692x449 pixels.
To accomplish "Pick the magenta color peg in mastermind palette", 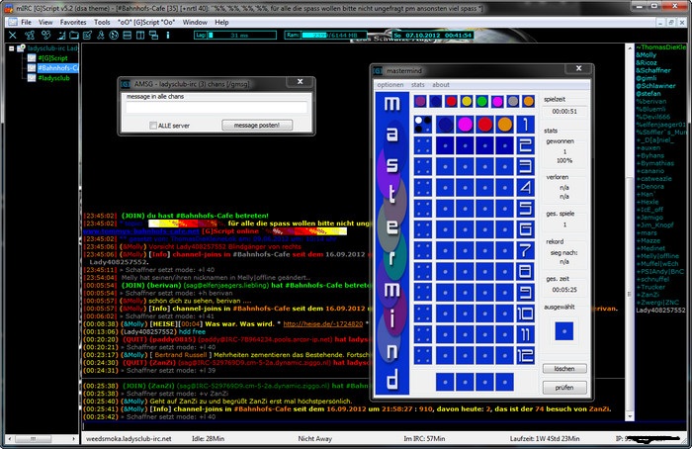I will (x=497, y=102).
